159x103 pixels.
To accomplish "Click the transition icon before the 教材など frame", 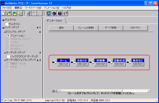I will pos(129,62).
